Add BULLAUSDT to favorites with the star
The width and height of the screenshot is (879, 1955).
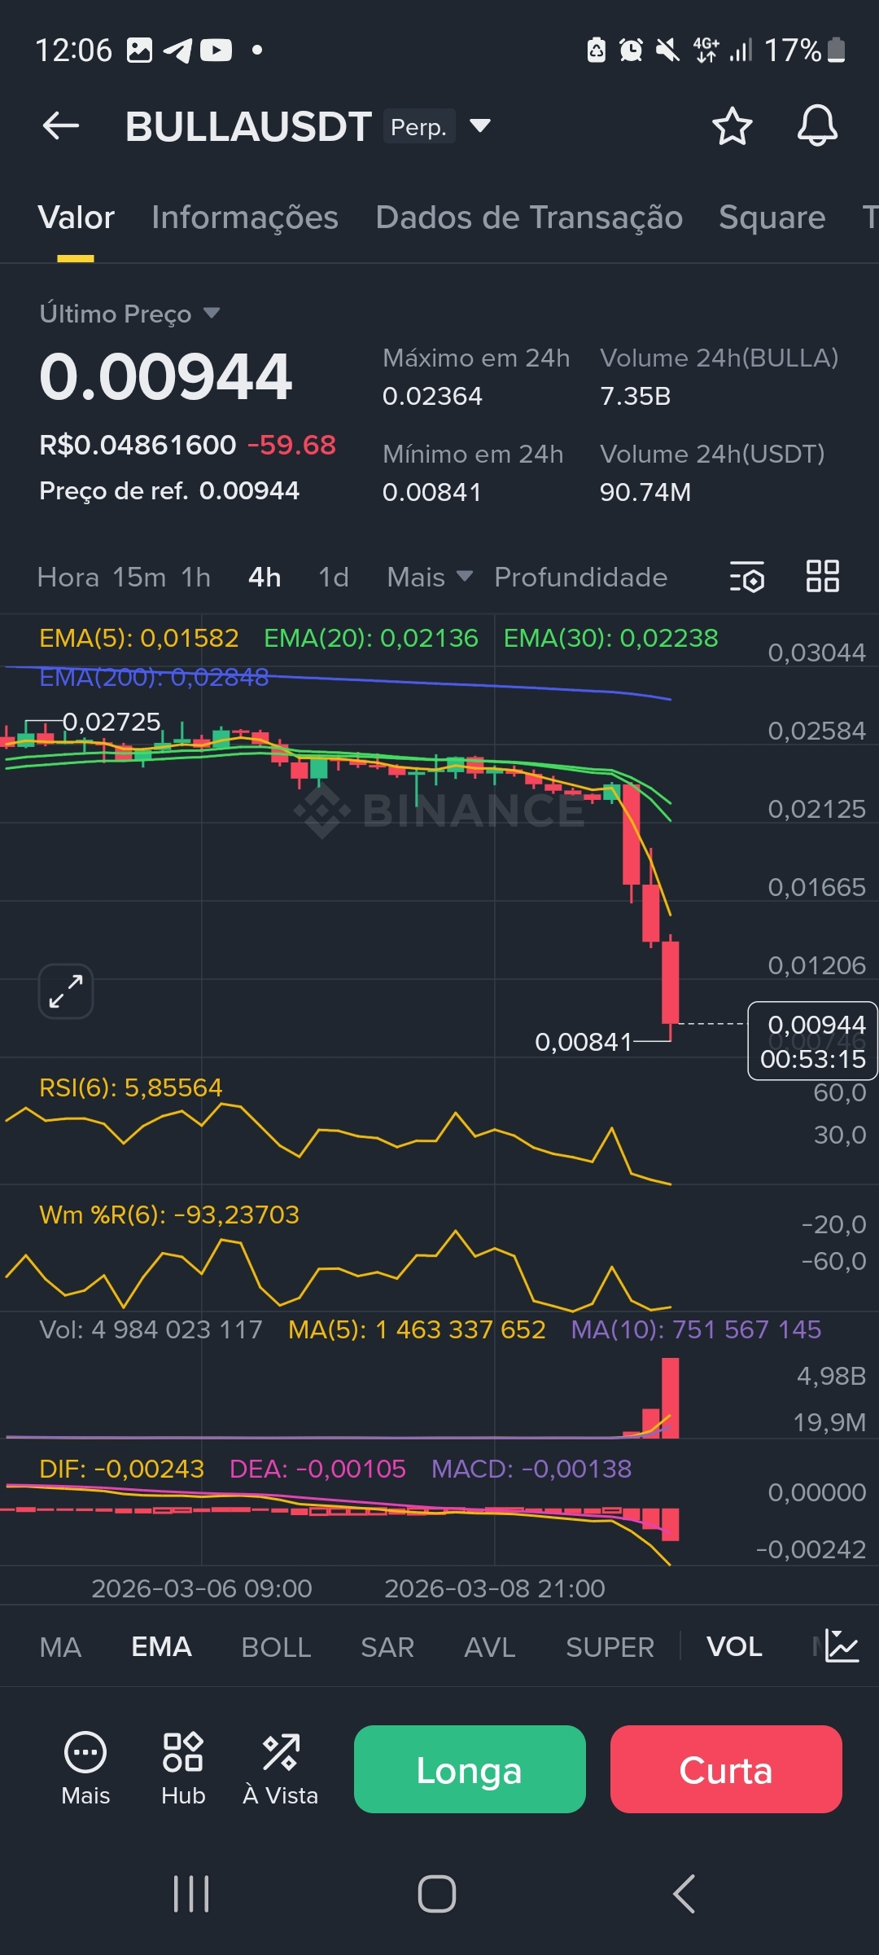pyautogui.click(x=732, y=126)
